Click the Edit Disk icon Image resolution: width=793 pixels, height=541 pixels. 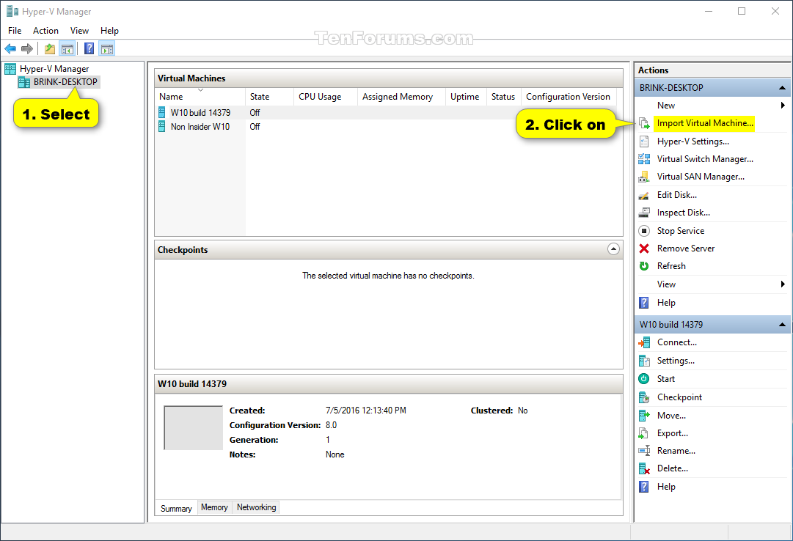pos(644,195)
